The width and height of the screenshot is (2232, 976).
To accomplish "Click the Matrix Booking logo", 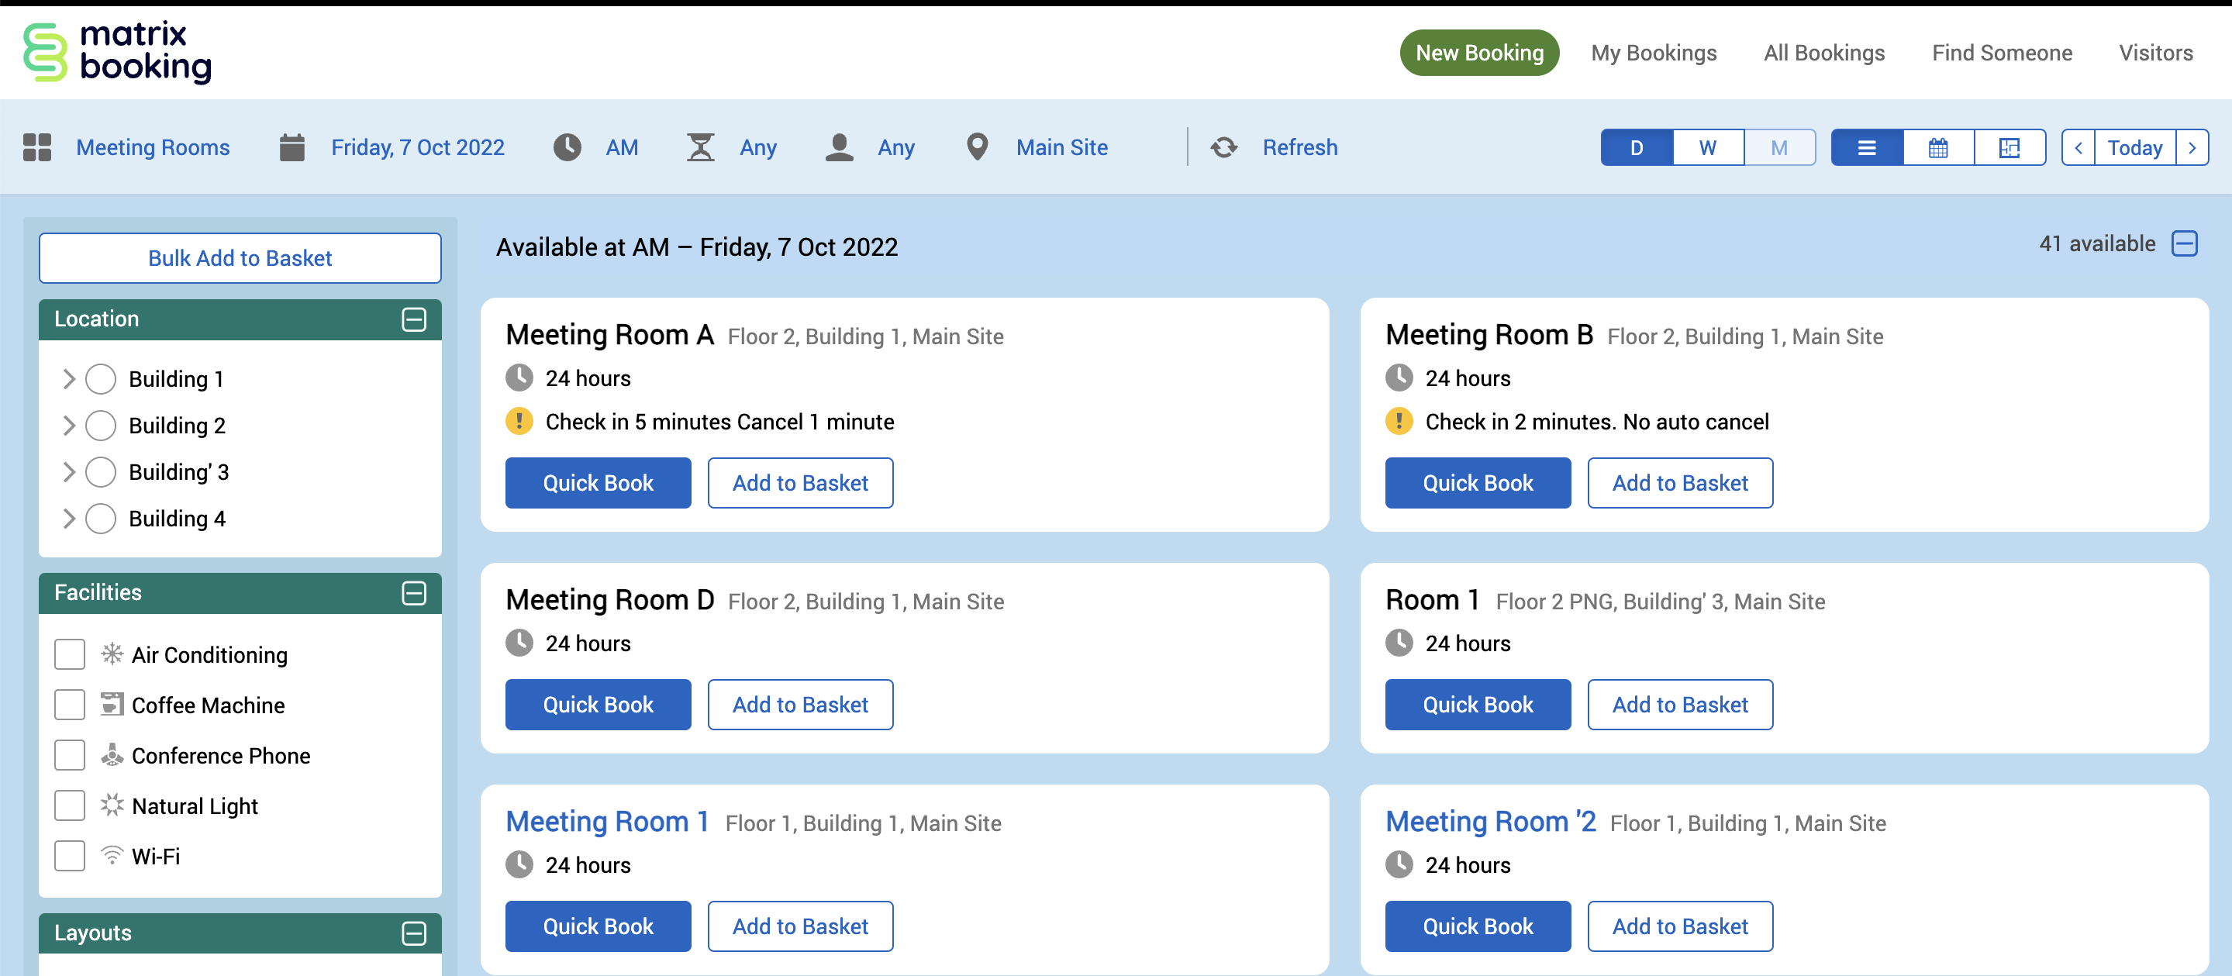I will coord(117,52).
